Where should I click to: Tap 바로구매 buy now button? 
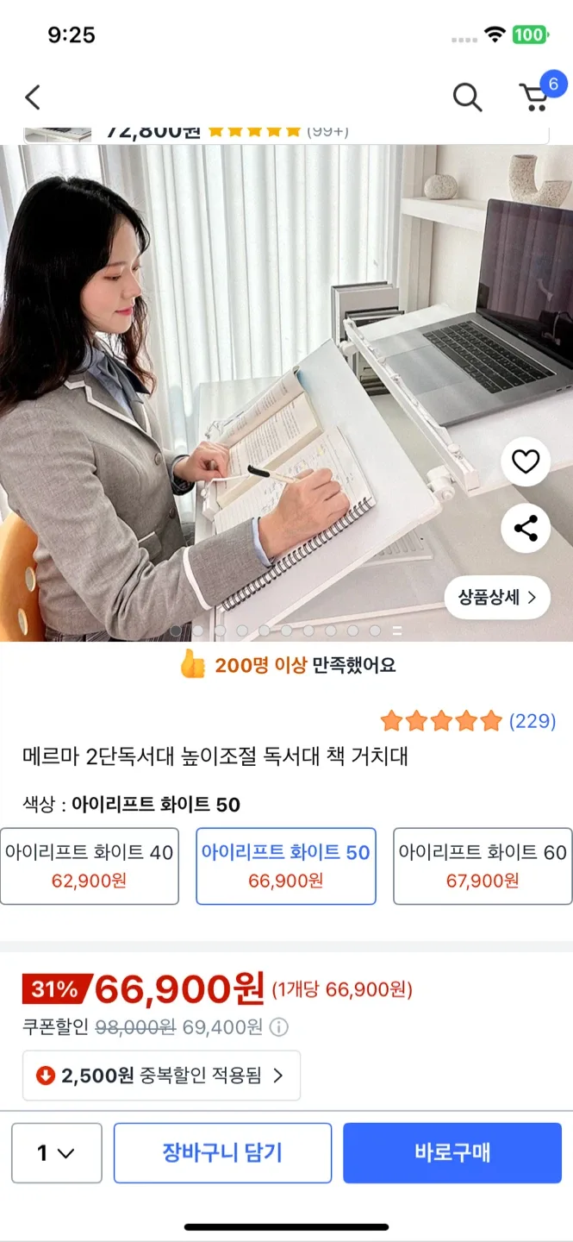pos(452,1152)
